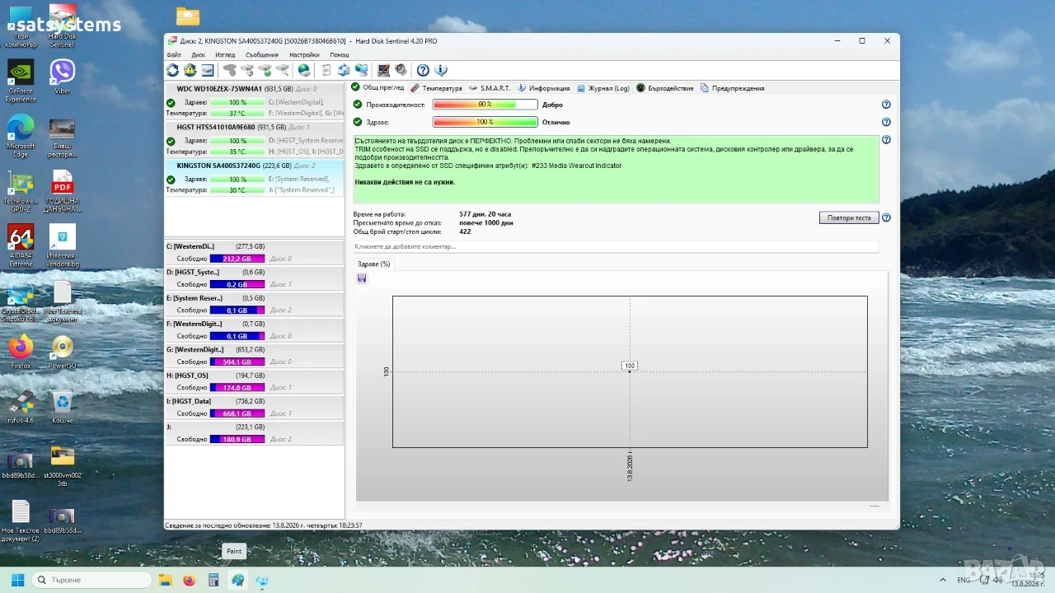
Task: Click the document report toolbar icon
Action: click(x=326, y=70)
